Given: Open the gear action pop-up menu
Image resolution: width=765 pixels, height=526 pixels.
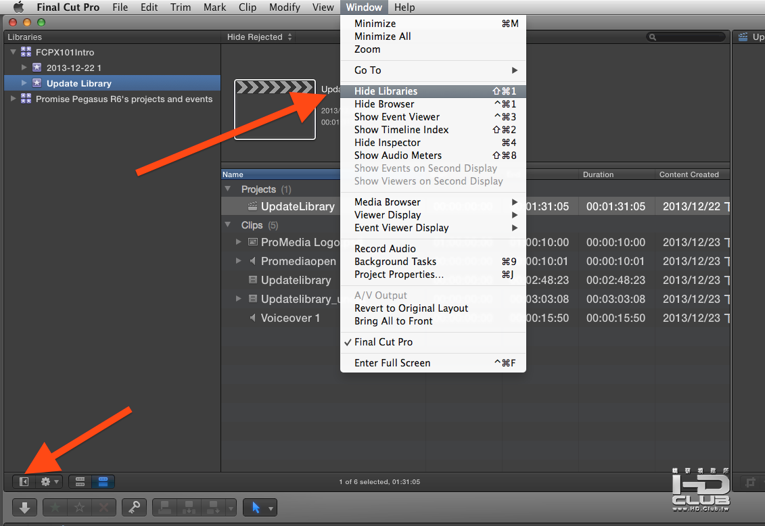Looking at the screenshot, I should [50, 481].
